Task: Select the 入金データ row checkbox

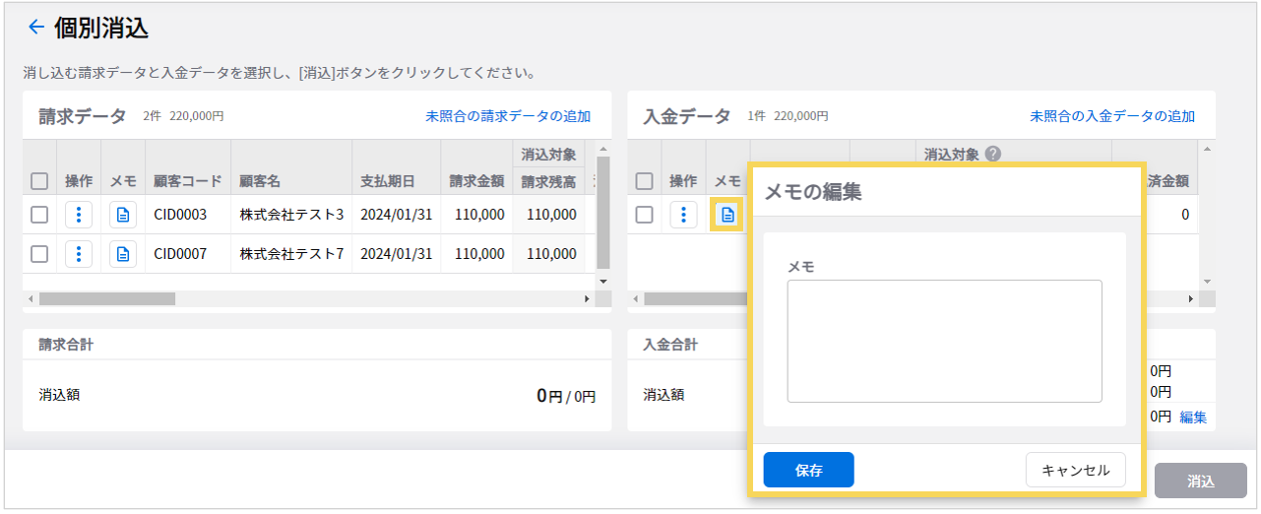Action: click(644, 215)
